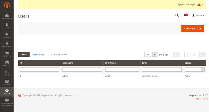Click the Add New User button
The height and width of the screenshot is (112, 209).
coord(192,28)
